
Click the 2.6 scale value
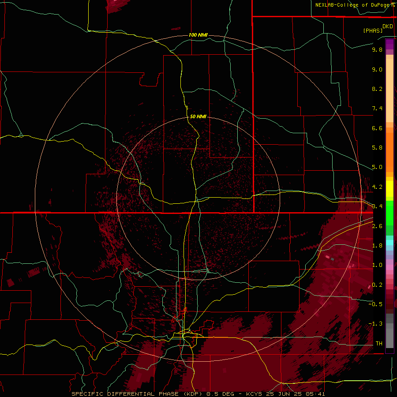click(x=377, y=226)
